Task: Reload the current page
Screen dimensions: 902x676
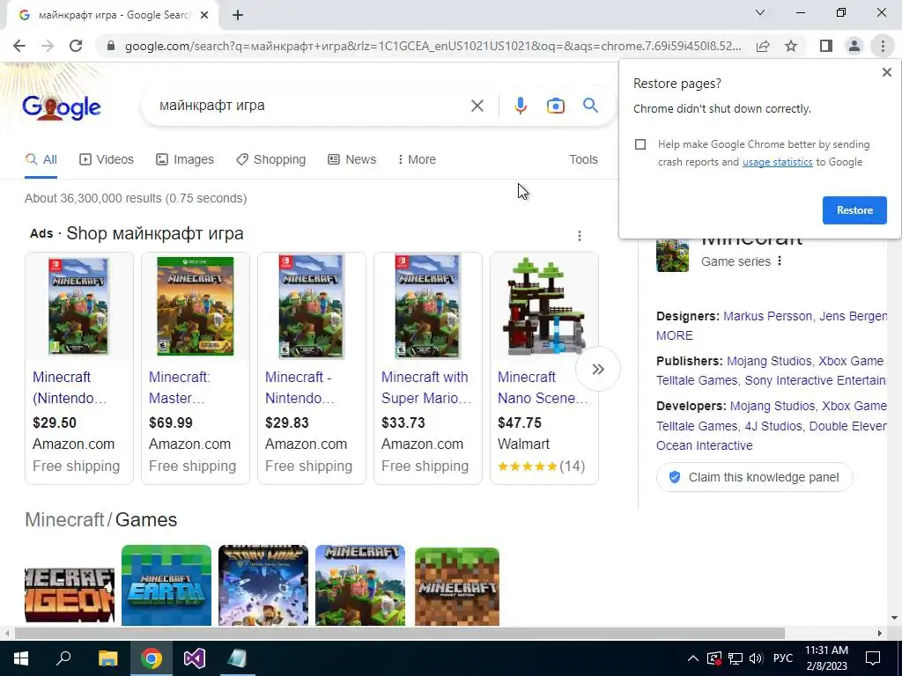Action: tap(76, 46)
